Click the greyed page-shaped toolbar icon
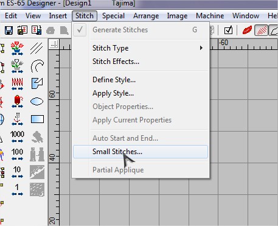The height and width of the screenshot is (226, 278). (64, 30)
